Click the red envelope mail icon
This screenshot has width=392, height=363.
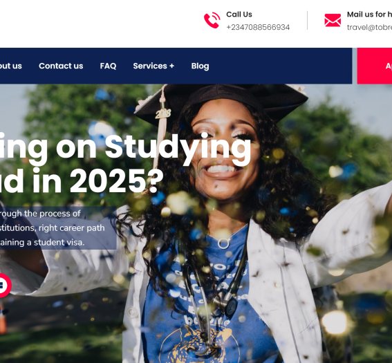[x=333, y=20]
